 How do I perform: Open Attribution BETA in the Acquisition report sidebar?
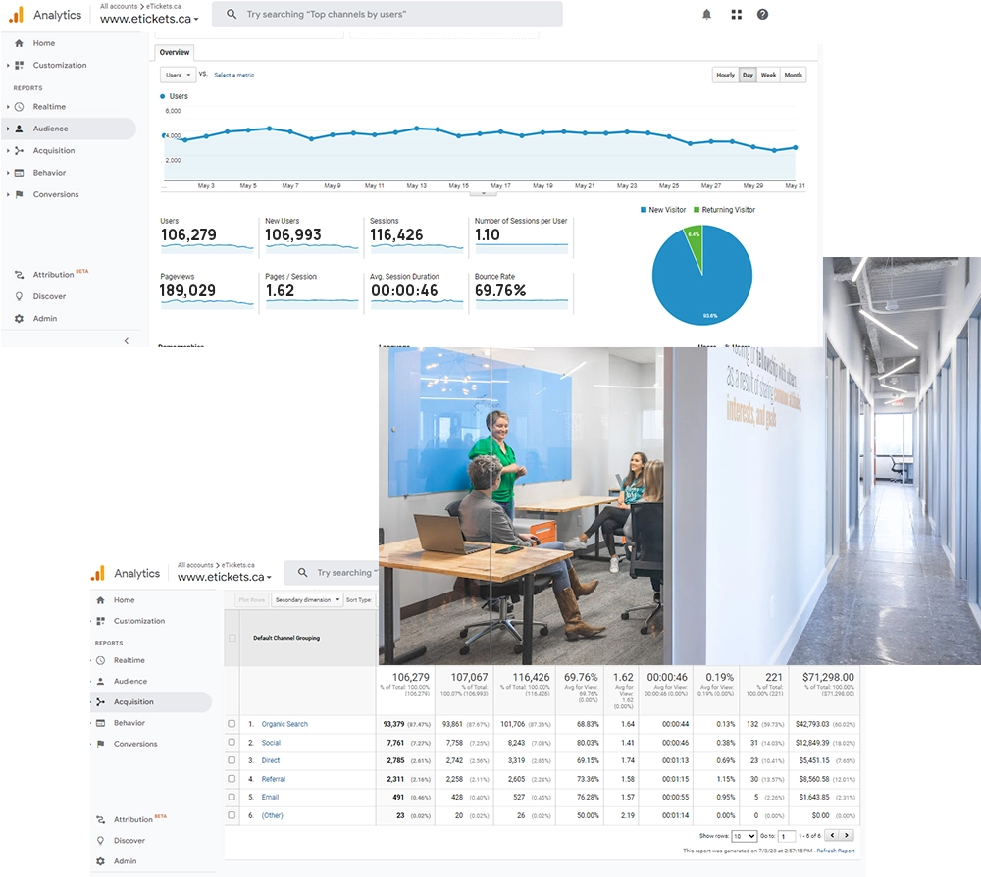point(132,819)
